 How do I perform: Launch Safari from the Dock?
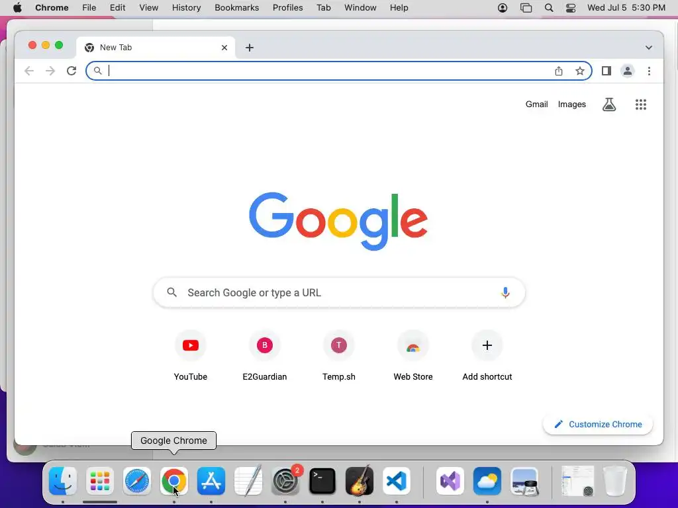[137, 481]
